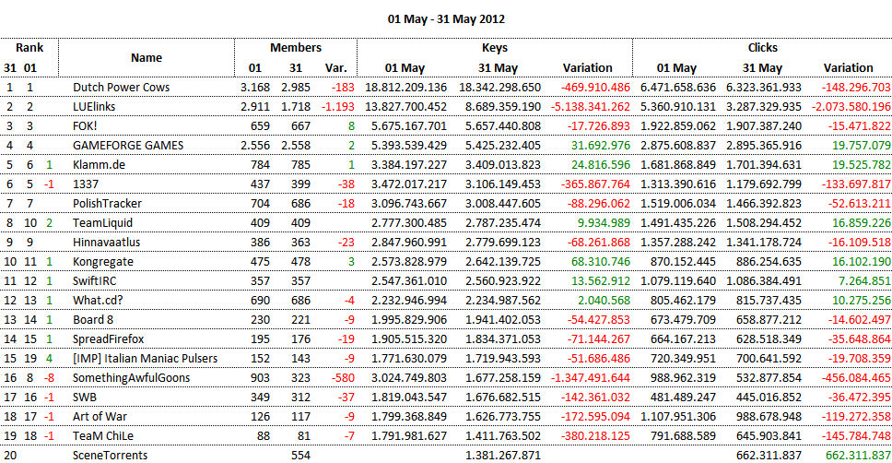Click team name [IMP] Italian Maniac Pulsers
The image size is (892, 463).
pyautogui.click(x=145, y=358)
